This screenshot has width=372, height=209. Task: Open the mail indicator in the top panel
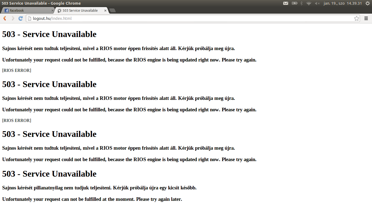(286, 3)
